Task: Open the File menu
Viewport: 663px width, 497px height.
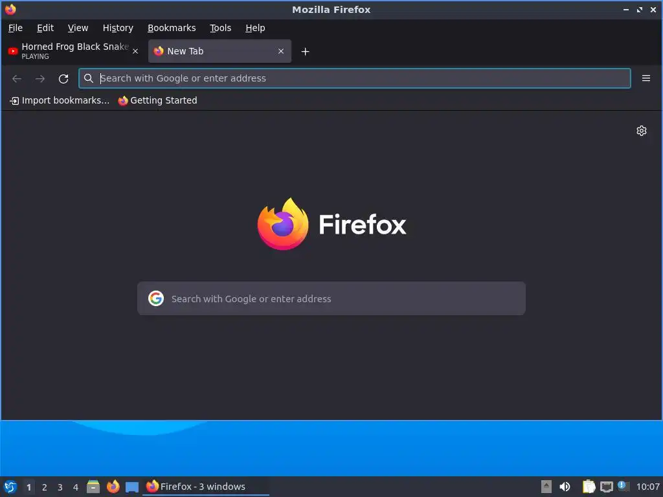Action: (x=16, y=28)
